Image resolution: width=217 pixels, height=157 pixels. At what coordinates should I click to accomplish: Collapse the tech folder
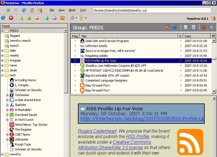click(x=2, y=75)
